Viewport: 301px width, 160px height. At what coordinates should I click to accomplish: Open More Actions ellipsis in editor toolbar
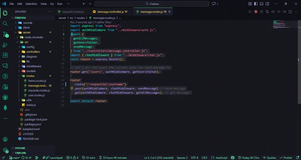296,11
